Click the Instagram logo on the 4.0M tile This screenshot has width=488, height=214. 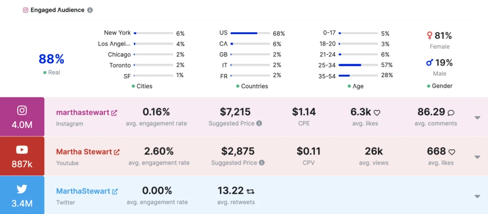22,110
